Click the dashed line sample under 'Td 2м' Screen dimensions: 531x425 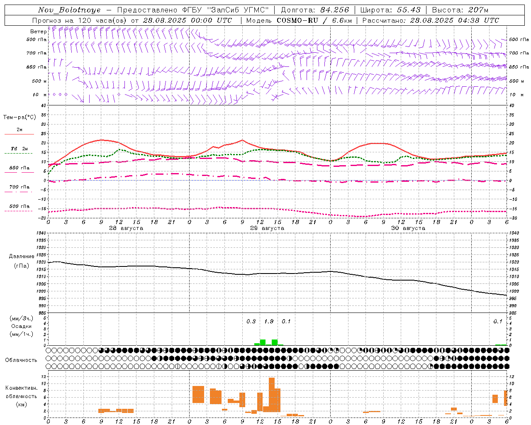19,153
